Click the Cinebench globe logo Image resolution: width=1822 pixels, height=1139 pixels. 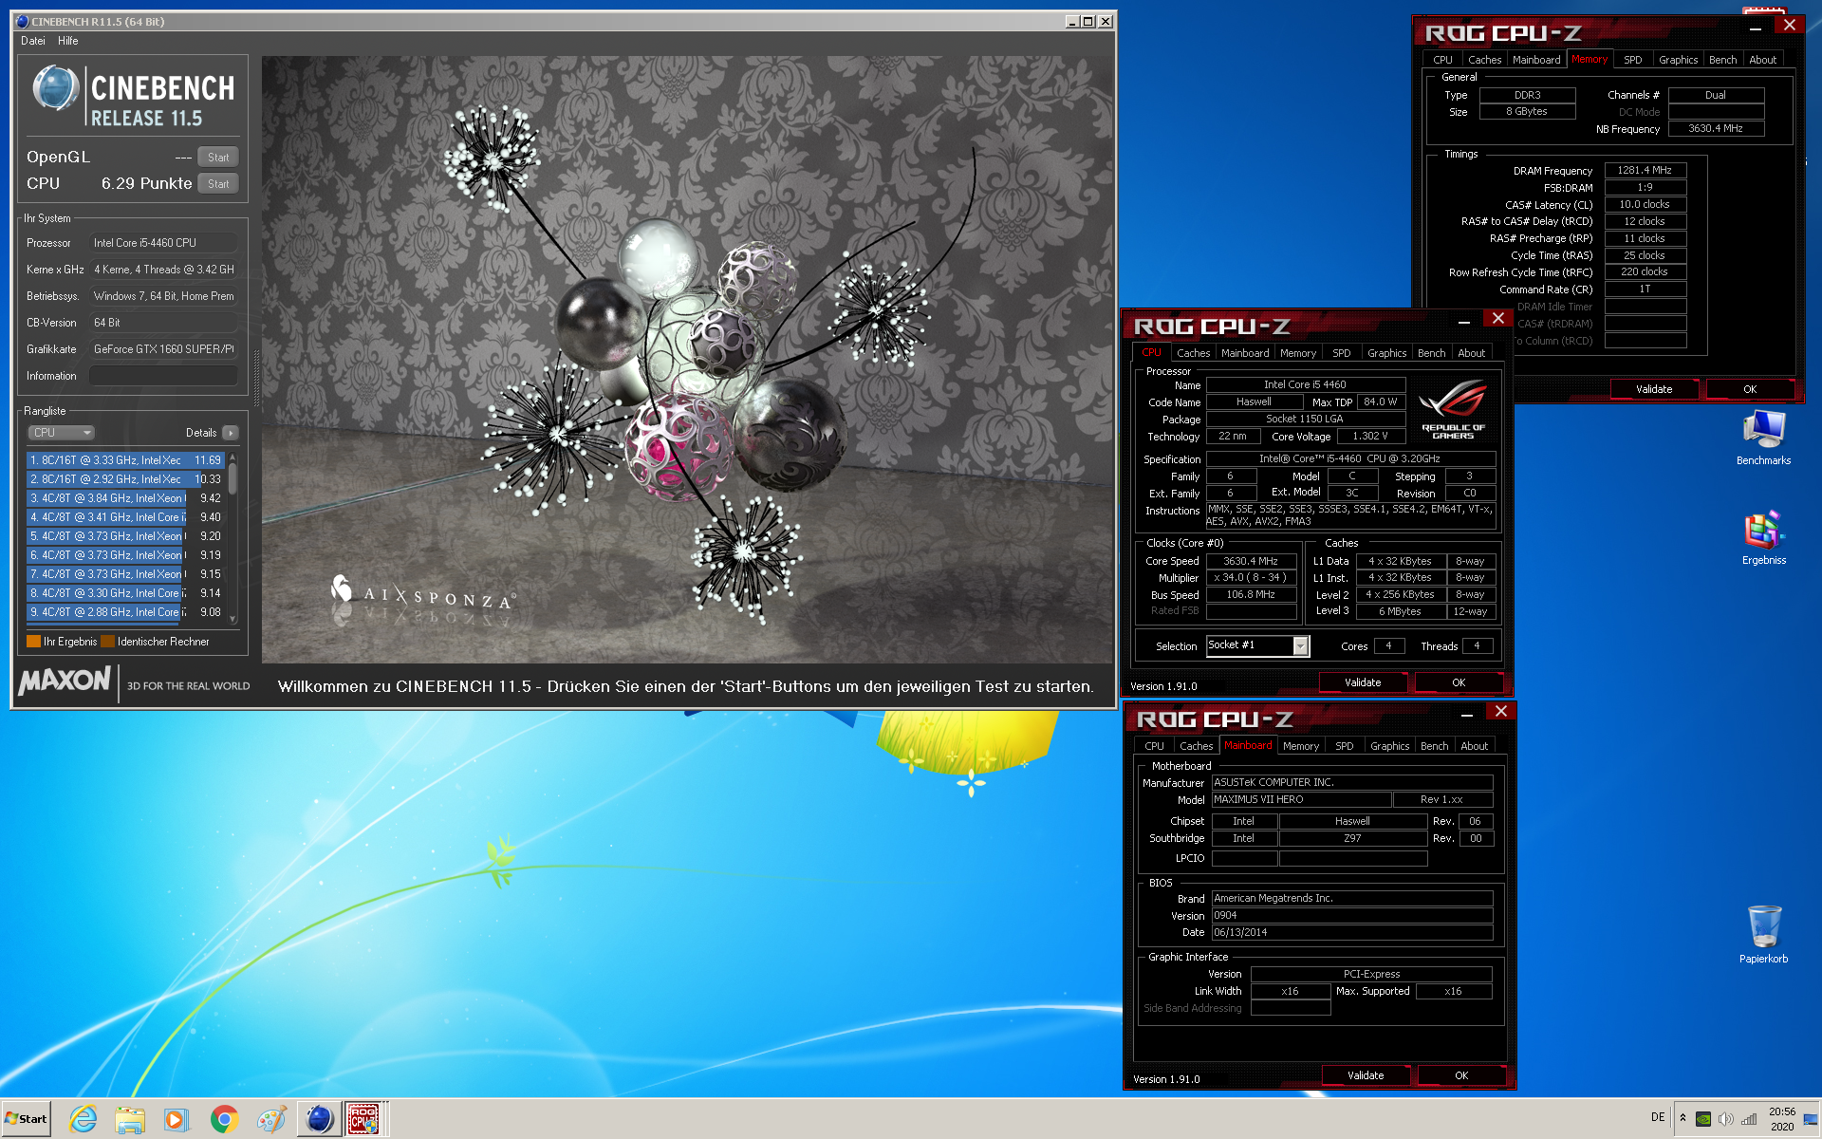(x=55, y=88)
